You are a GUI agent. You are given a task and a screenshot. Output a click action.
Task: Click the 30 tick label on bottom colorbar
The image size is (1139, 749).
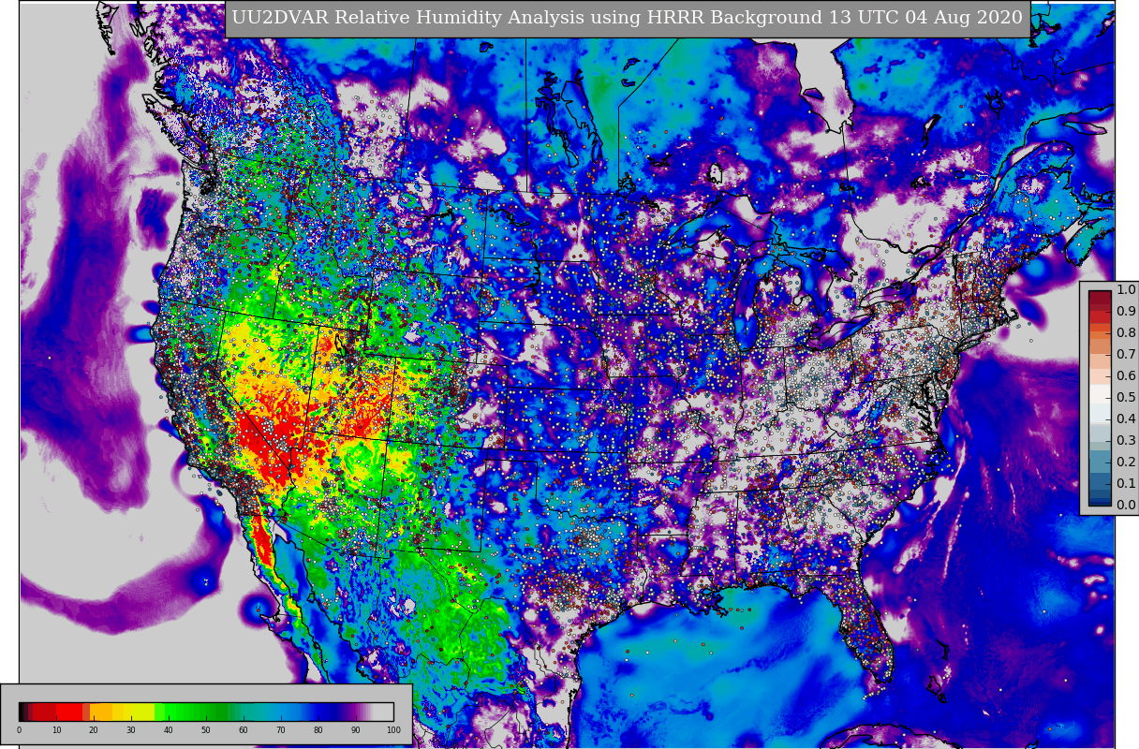(x=131, y=729)
